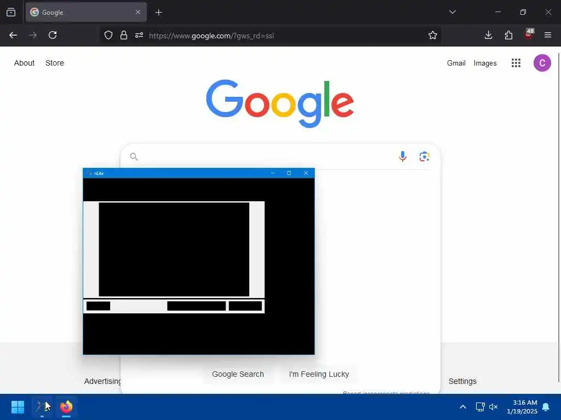Open the Images link

click(x=485, y=63)
